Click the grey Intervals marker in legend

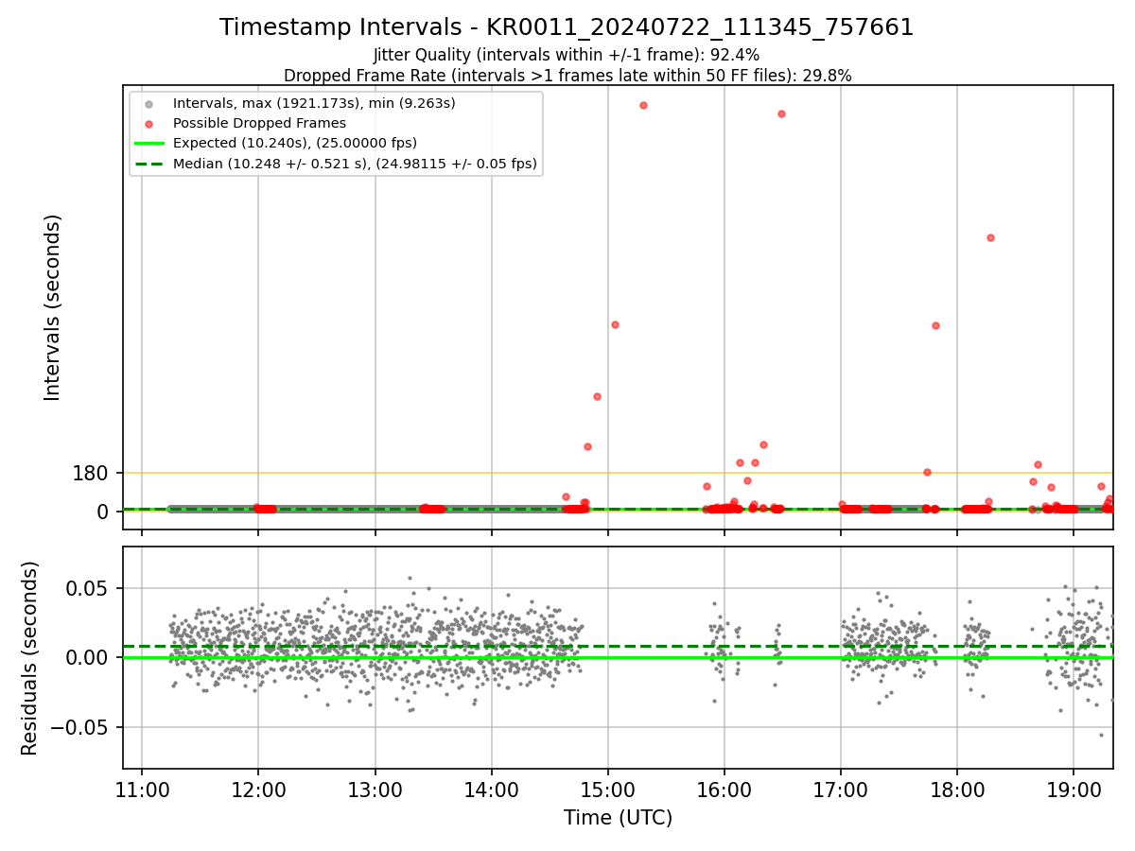click(148, 103)
